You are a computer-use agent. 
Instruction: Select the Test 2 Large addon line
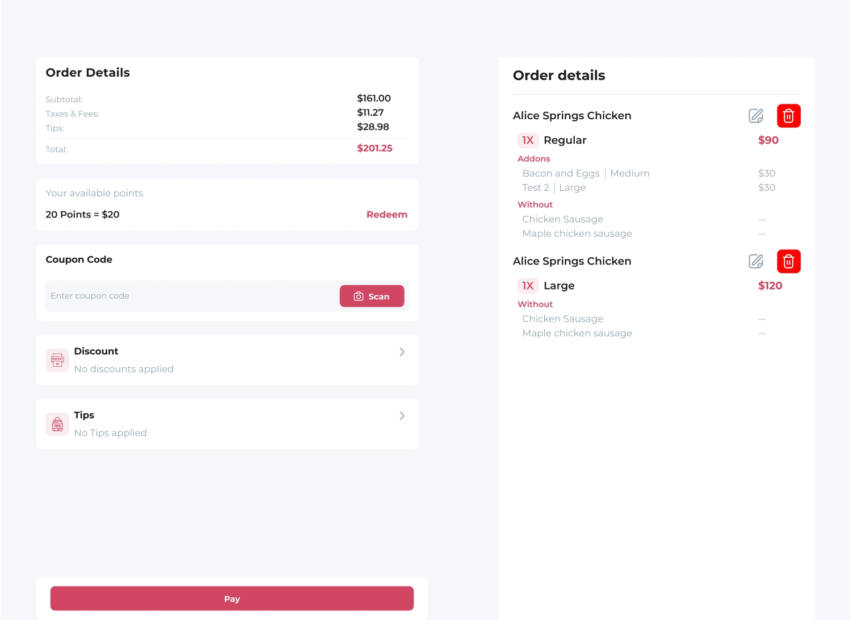pyautogui.click(x=554, y=188)
